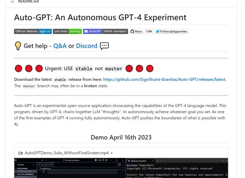This screenshot has width=245, height=178.
Task: Open the Auto-GPT releases/latest link
Action: [x=164, y=80]
